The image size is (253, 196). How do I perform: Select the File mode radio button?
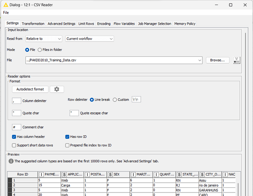pyautogui.click(x=27, y=50)
